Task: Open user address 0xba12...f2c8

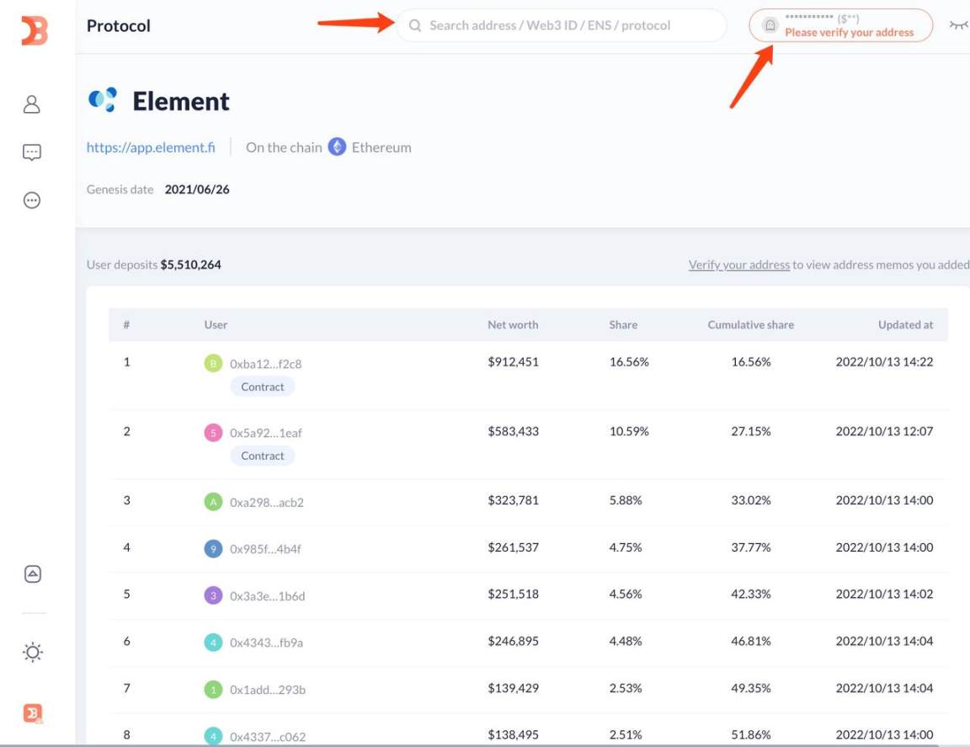Action: (x=265, y=364)
